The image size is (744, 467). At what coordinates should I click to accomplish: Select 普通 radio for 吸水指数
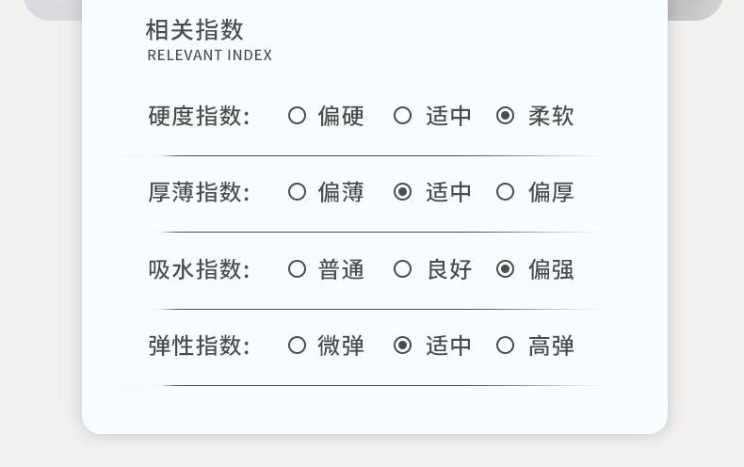(x=298, y=269)
